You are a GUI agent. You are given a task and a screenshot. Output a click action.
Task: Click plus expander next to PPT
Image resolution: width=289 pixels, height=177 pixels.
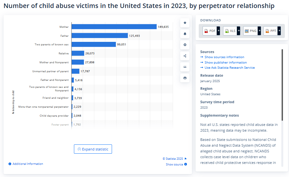[x=279, y=31]
